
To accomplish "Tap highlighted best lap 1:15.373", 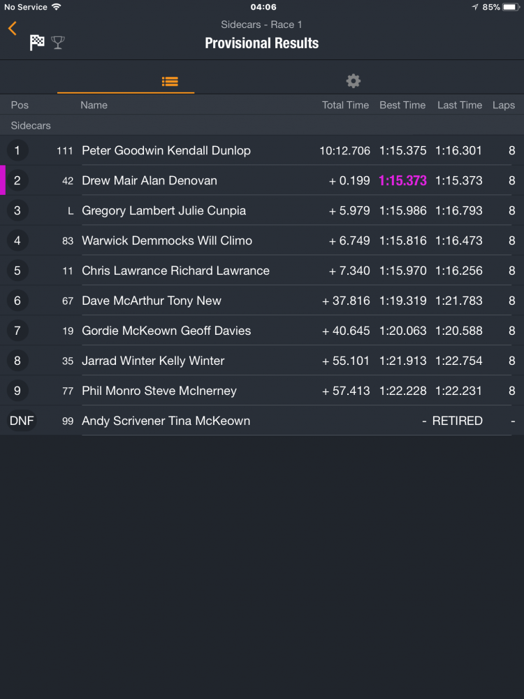I will coord(402,180).
